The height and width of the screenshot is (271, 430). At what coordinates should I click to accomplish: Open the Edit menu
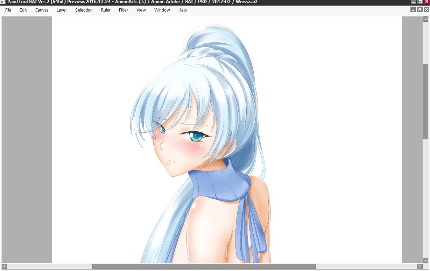coord(23,10)
